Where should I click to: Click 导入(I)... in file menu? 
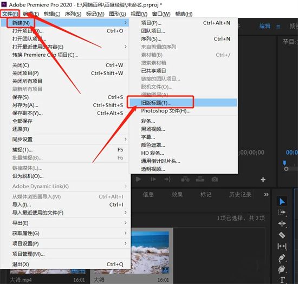65,204
